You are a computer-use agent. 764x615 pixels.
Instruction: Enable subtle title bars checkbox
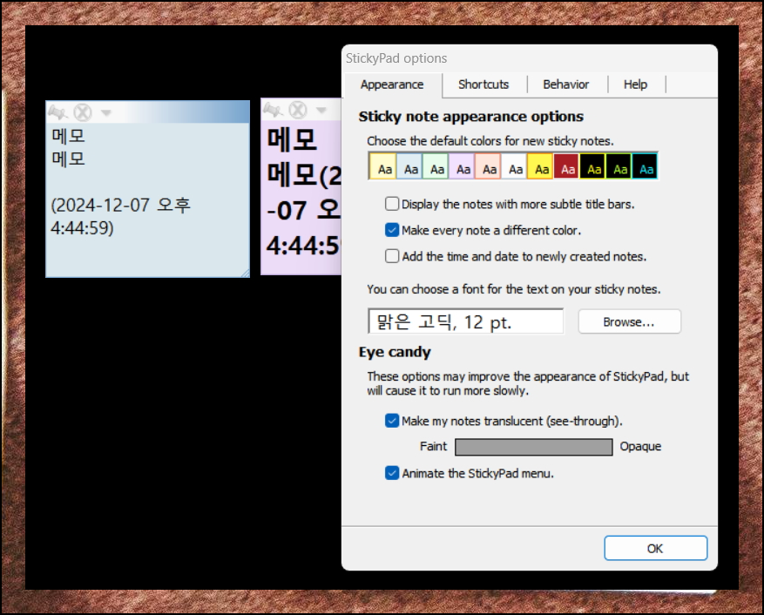[x=392, y=204]
